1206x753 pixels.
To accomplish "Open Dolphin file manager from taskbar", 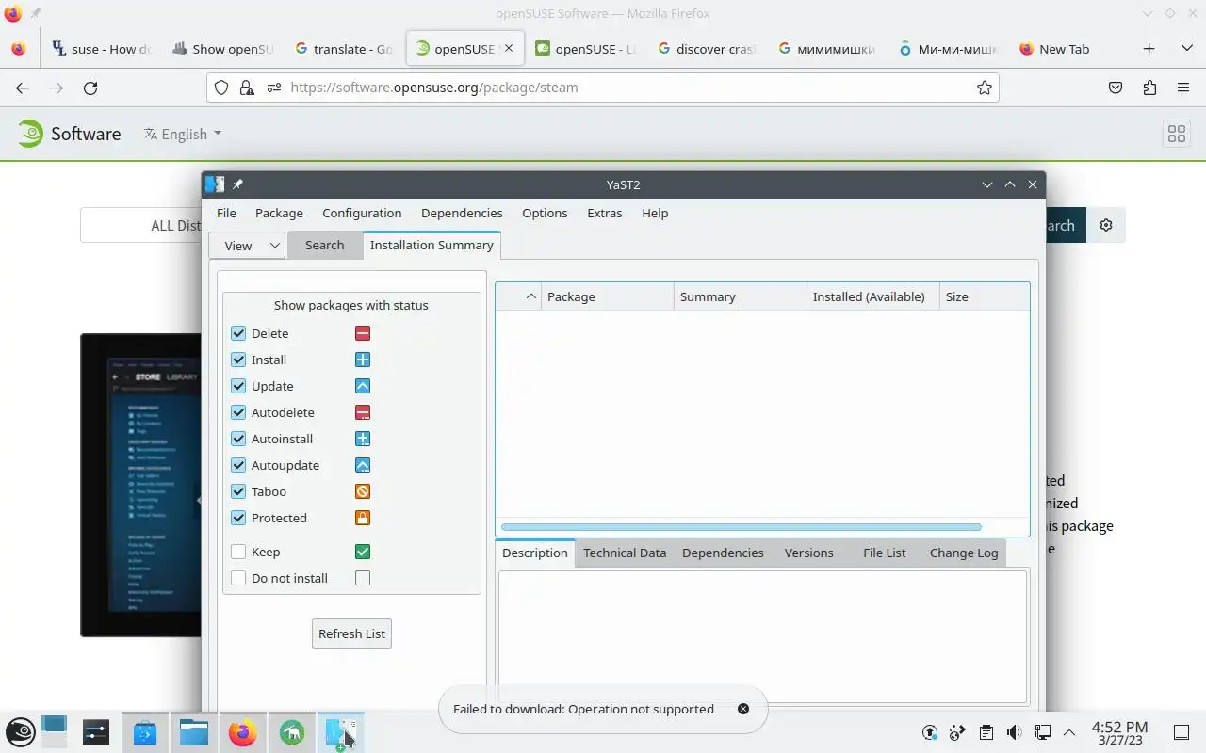I will 194,731.
